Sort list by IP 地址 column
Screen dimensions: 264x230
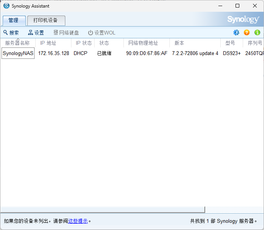[x=48, y=43]
